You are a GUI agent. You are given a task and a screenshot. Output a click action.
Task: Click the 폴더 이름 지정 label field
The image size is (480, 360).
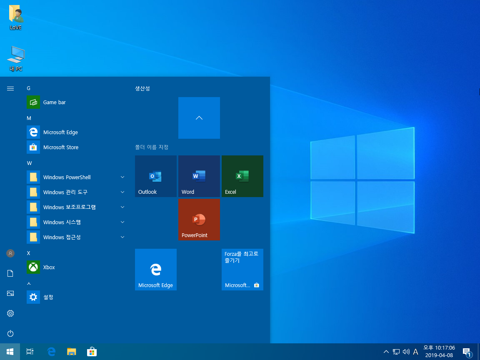[x=152, y=147]
